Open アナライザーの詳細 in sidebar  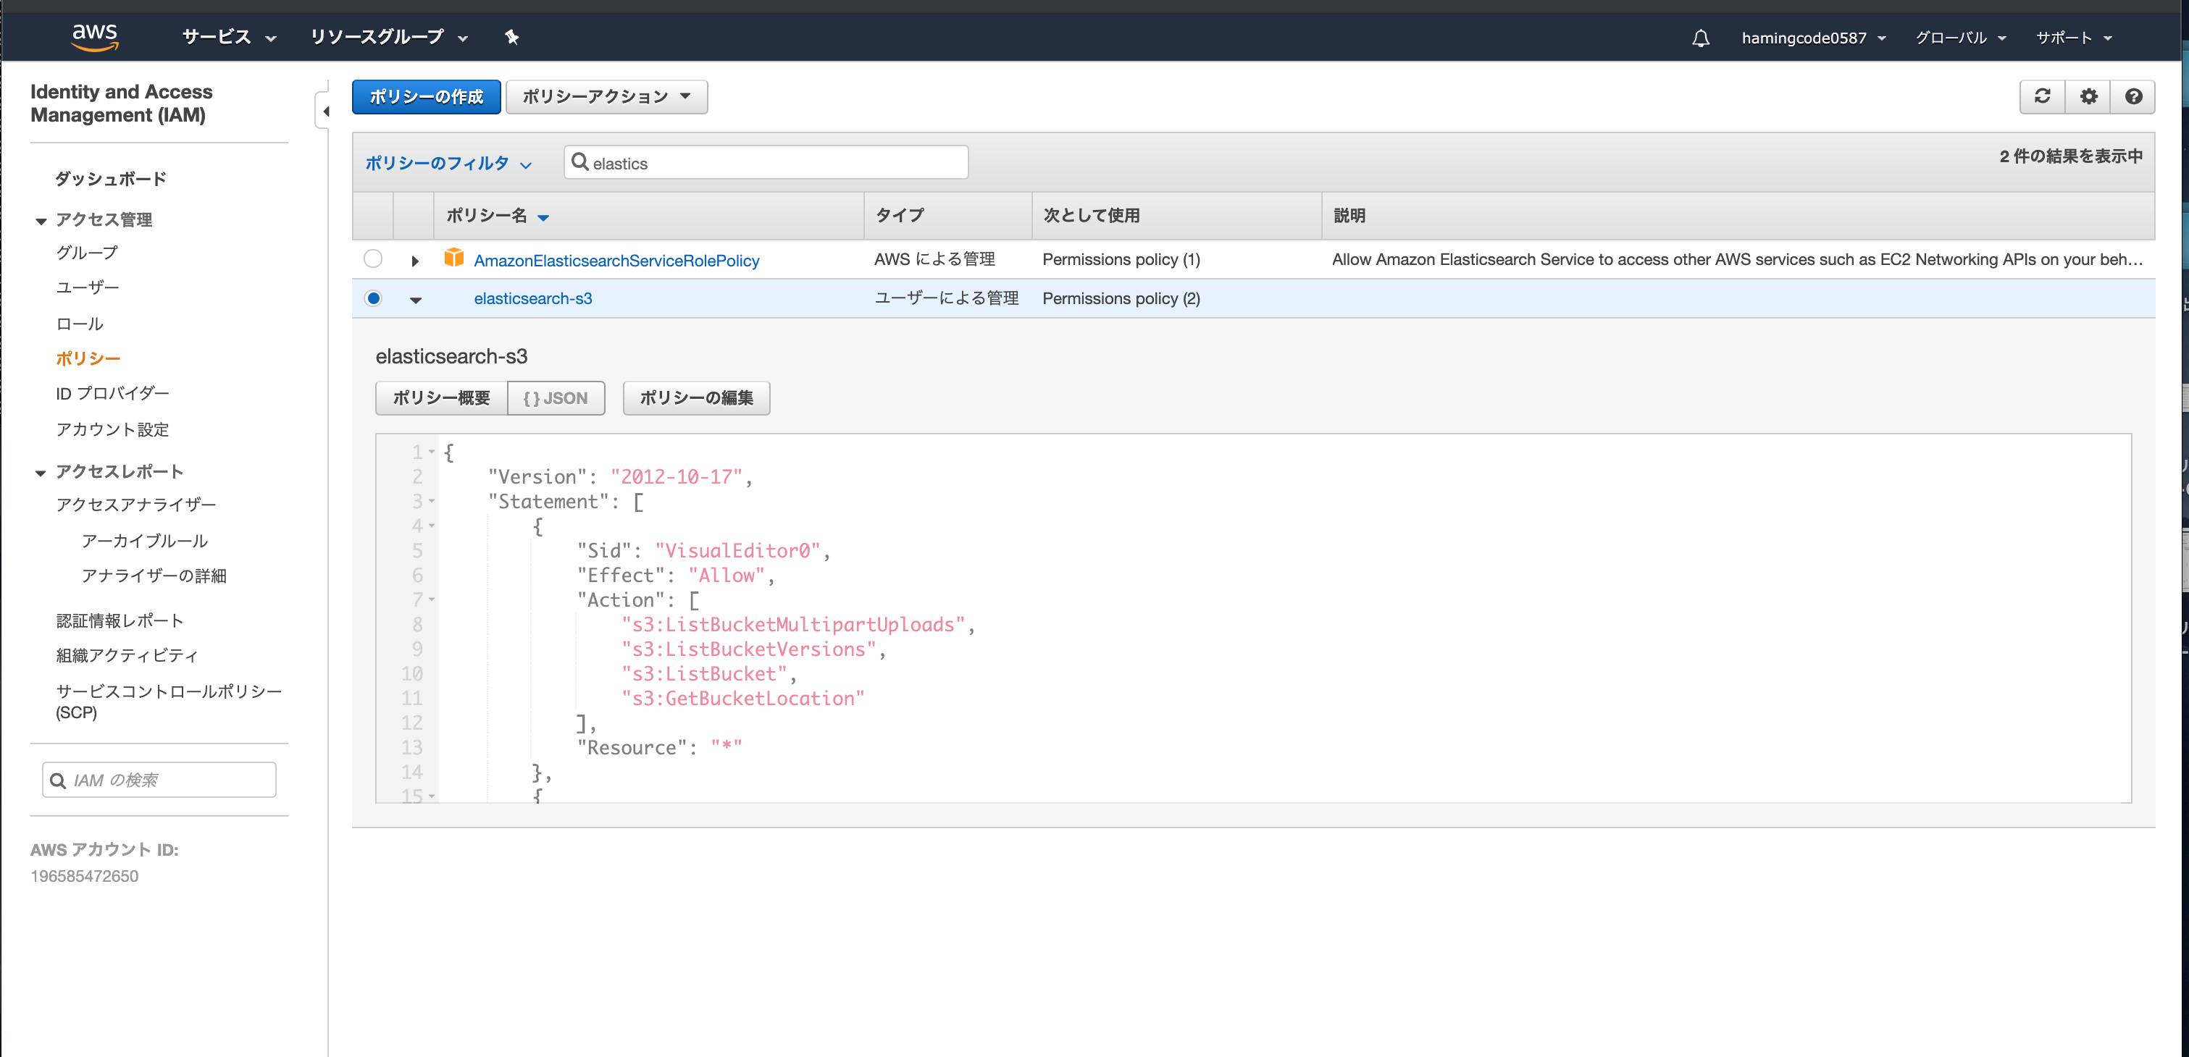point(154,576)
